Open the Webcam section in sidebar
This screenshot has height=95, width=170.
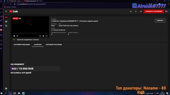coord(6,22)
